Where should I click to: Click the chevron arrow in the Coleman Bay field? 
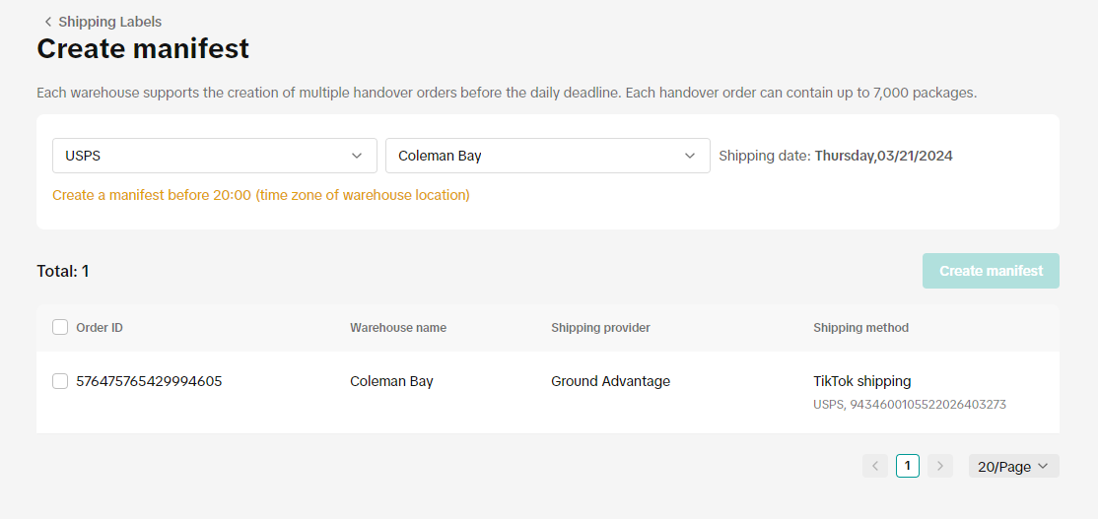pyautogui.click(x=690, y=156)
